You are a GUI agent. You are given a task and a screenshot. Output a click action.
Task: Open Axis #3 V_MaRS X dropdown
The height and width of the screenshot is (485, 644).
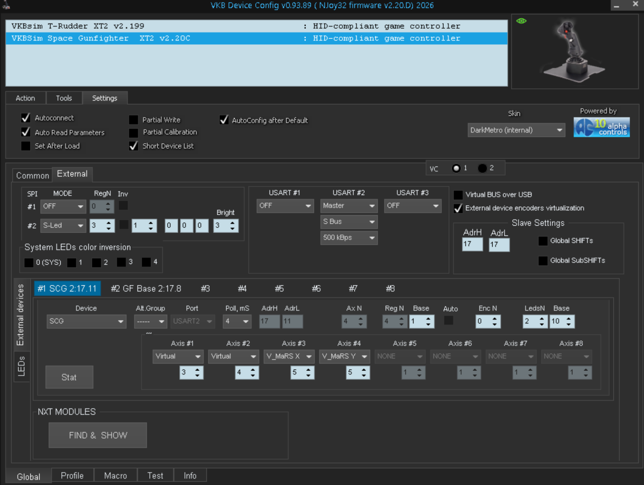pos(289,356)
